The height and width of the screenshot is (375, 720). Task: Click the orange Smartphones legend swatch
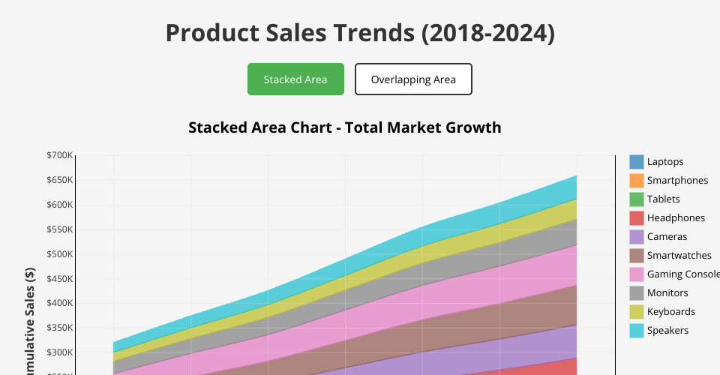coord(637,181)
